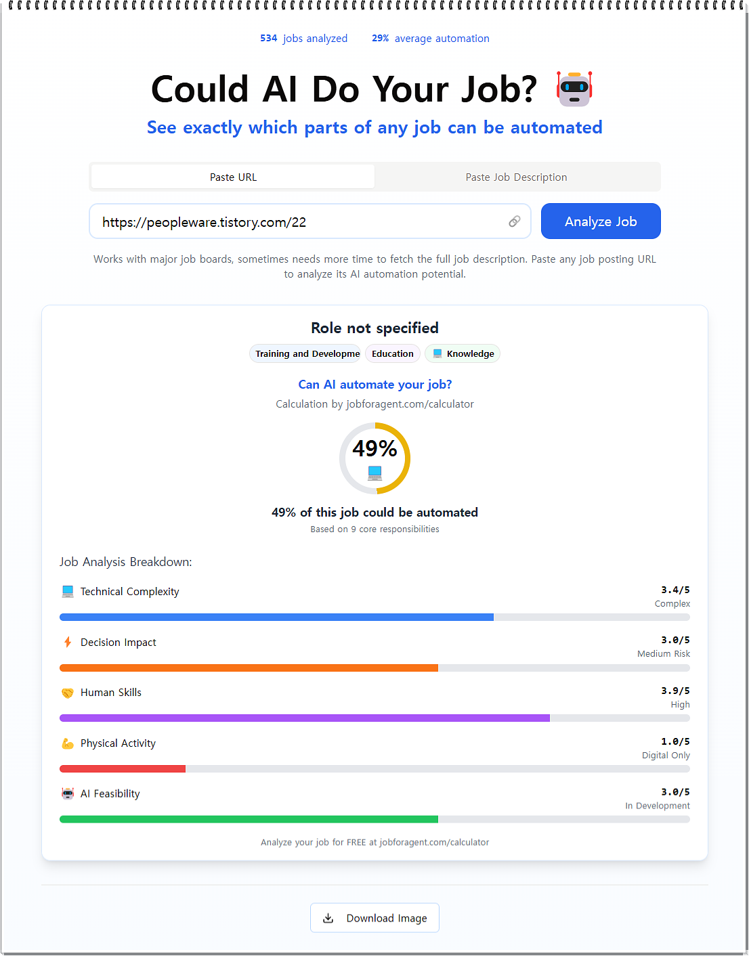Click the Technical Complexity blue progress bar
Viewport: 749px width, 956px height.
click(x=276, y=617)
